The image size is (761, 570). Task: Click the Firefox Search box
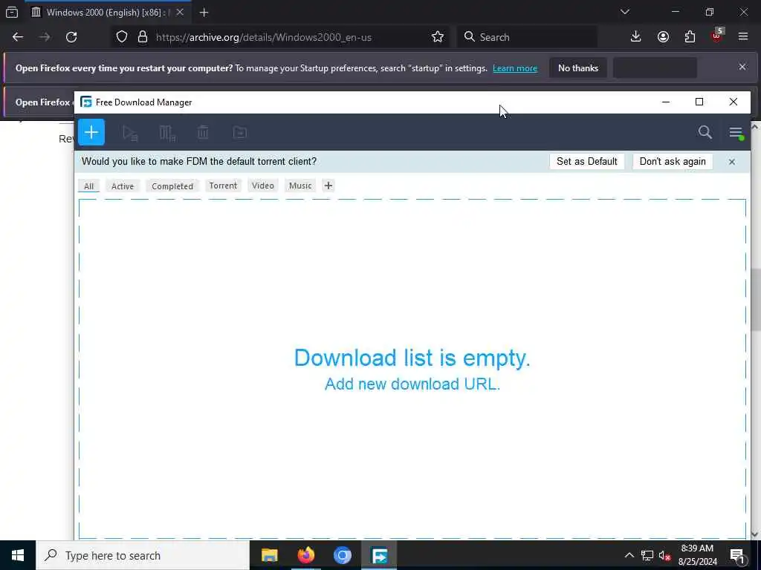pos(527,37)
